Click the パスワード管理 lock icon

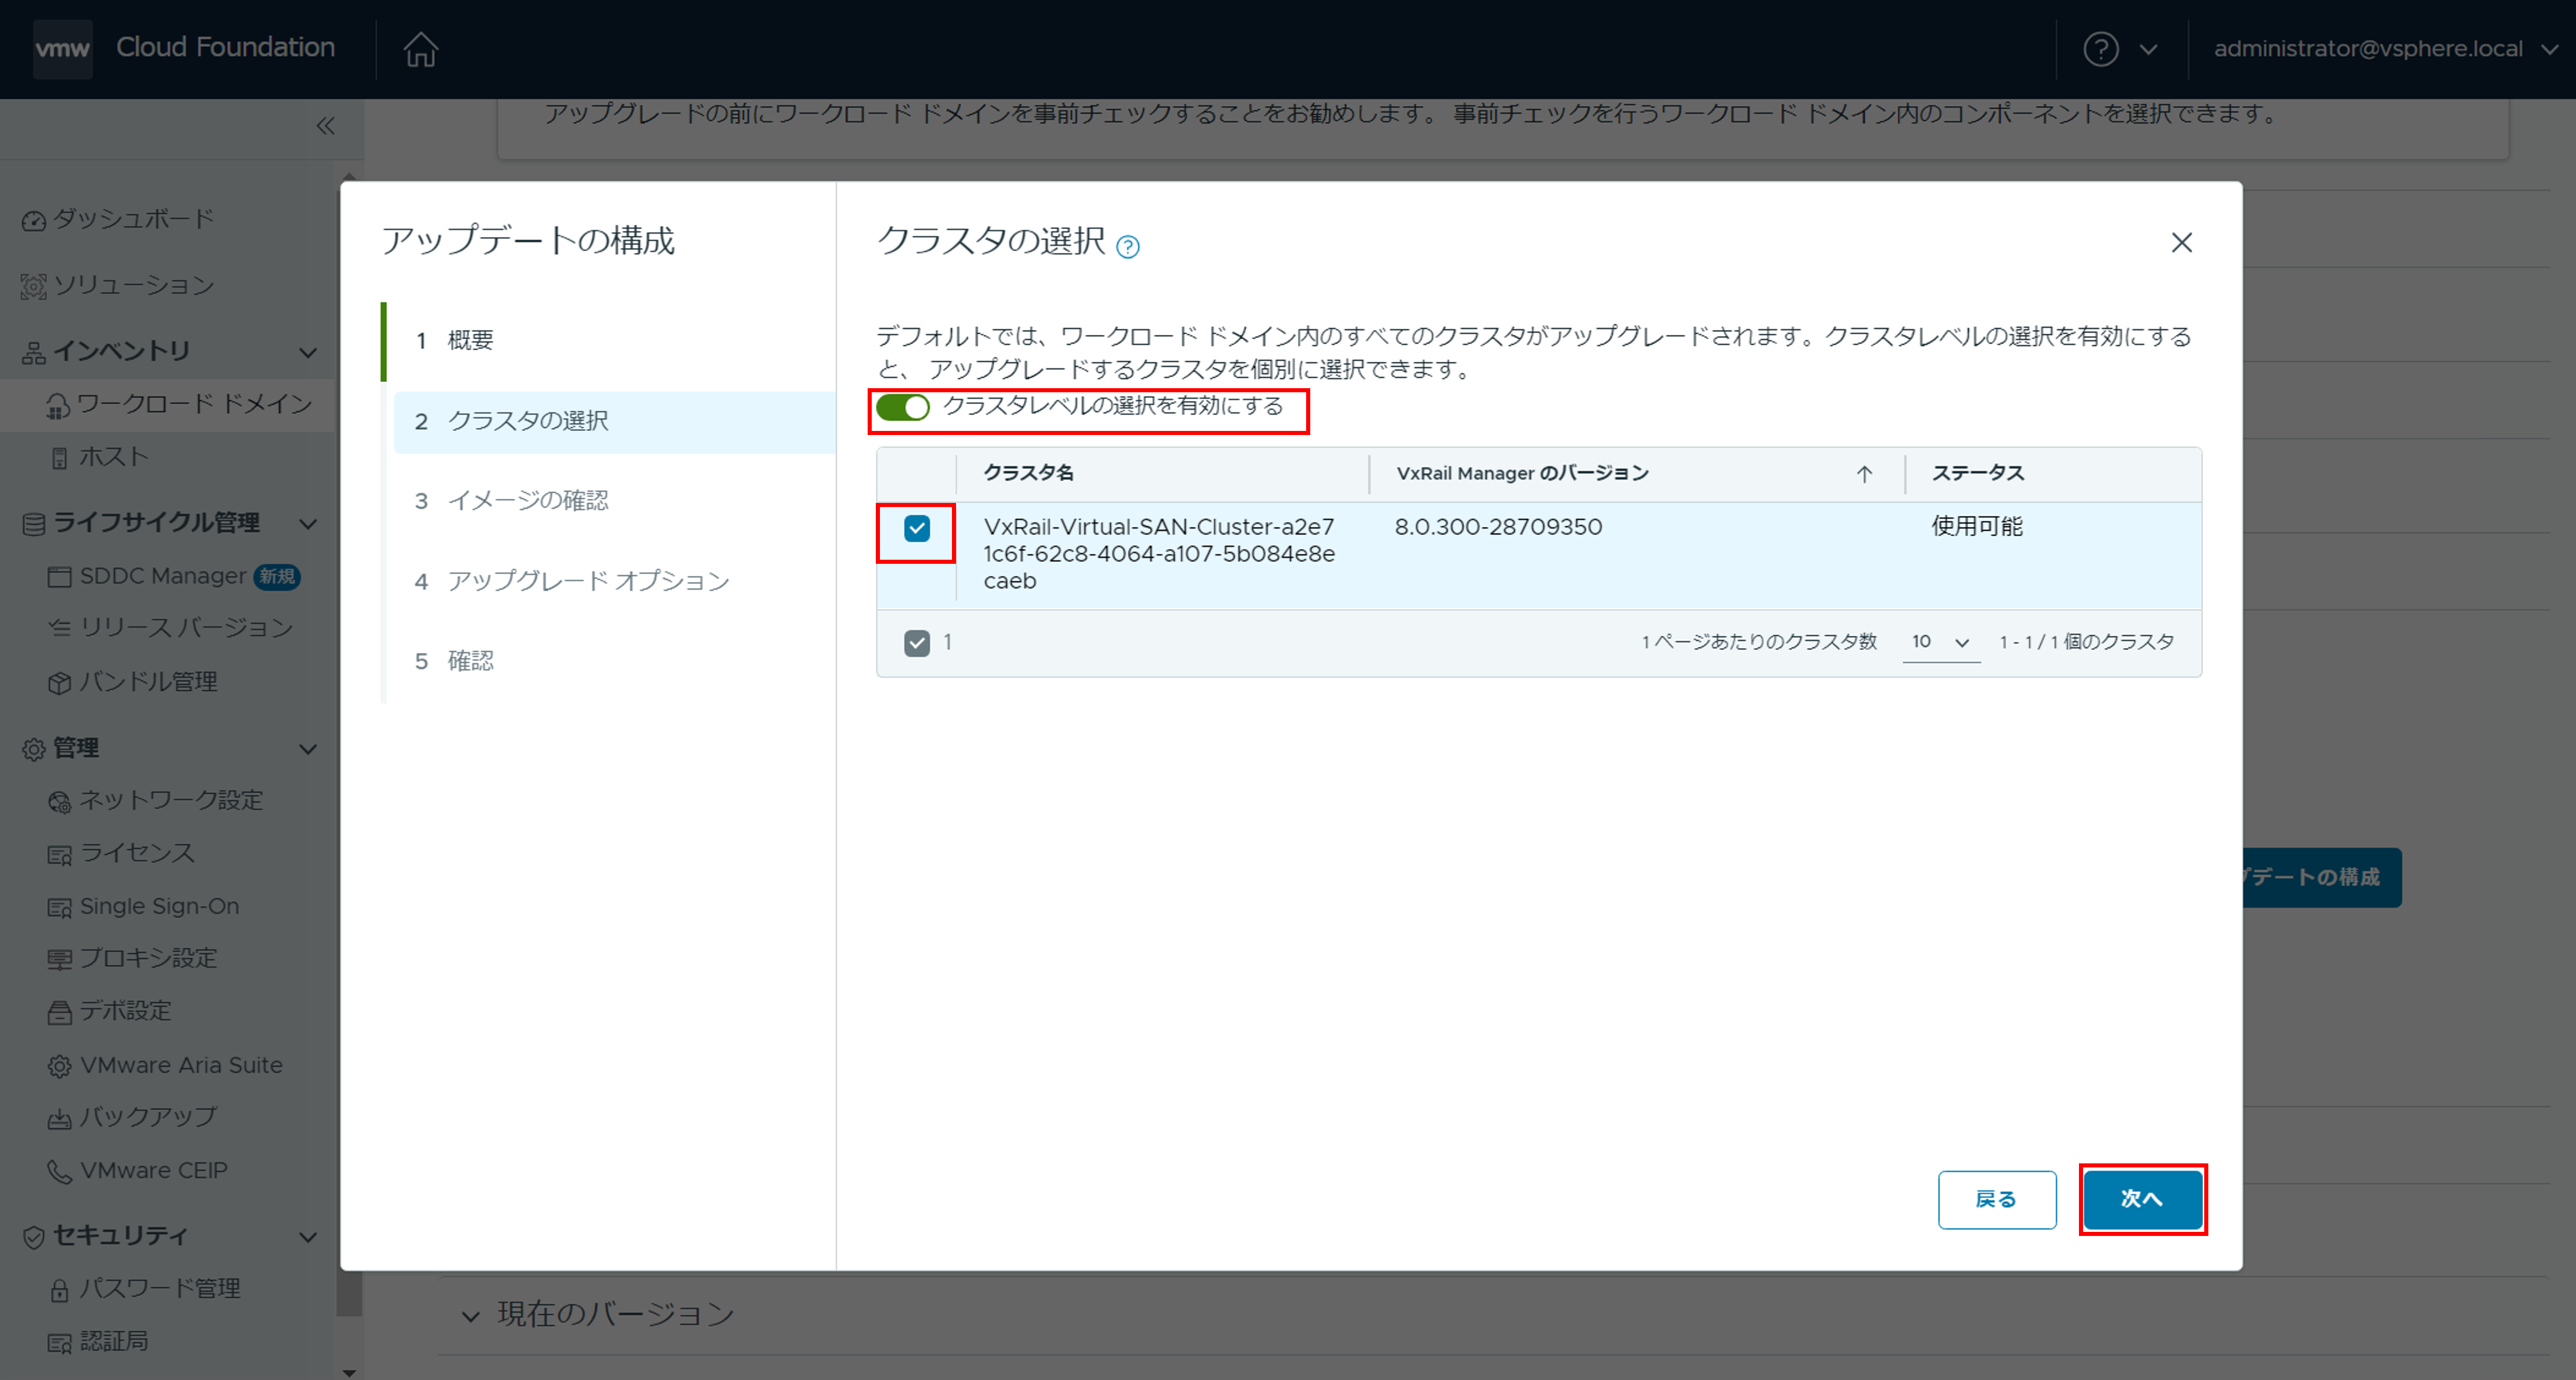pyautogui.click(x=59, y=1290)
